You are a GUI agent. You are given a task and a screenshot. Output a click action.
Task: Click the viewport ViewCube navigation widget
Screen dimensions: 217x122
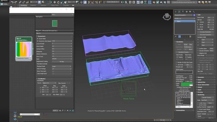coord(167,17)
